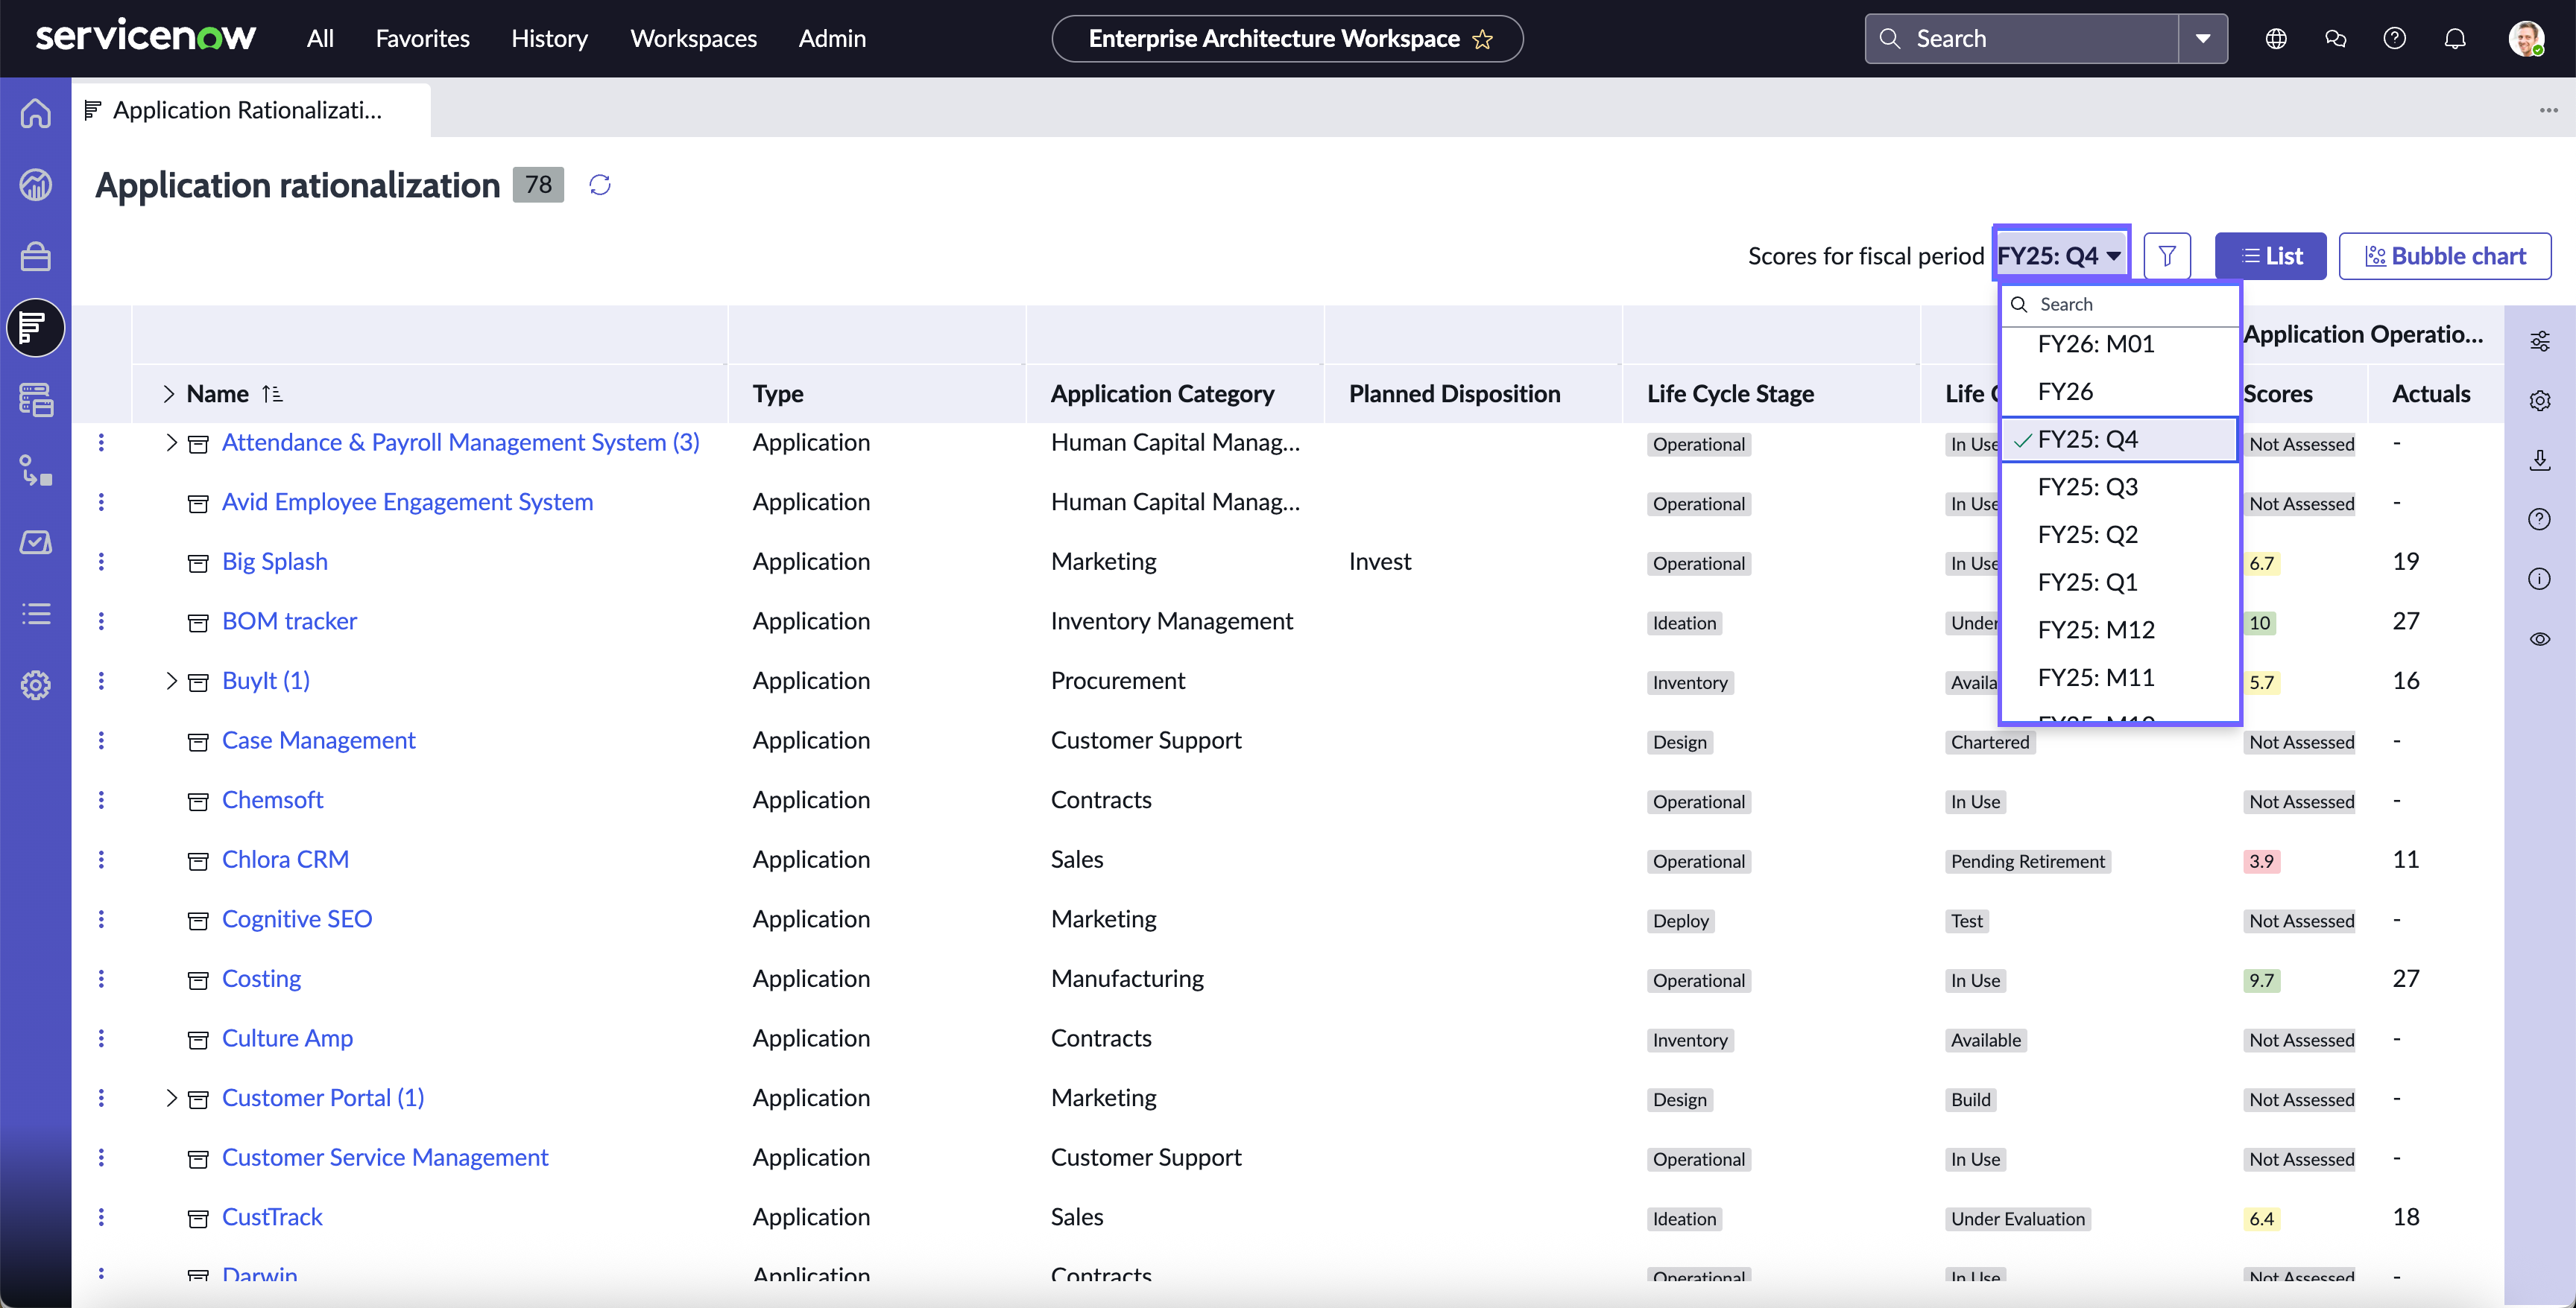2576x1308 pixels.
Task: Select the highlighted application rationalization sidebar icon
Action: pos(36,328)
